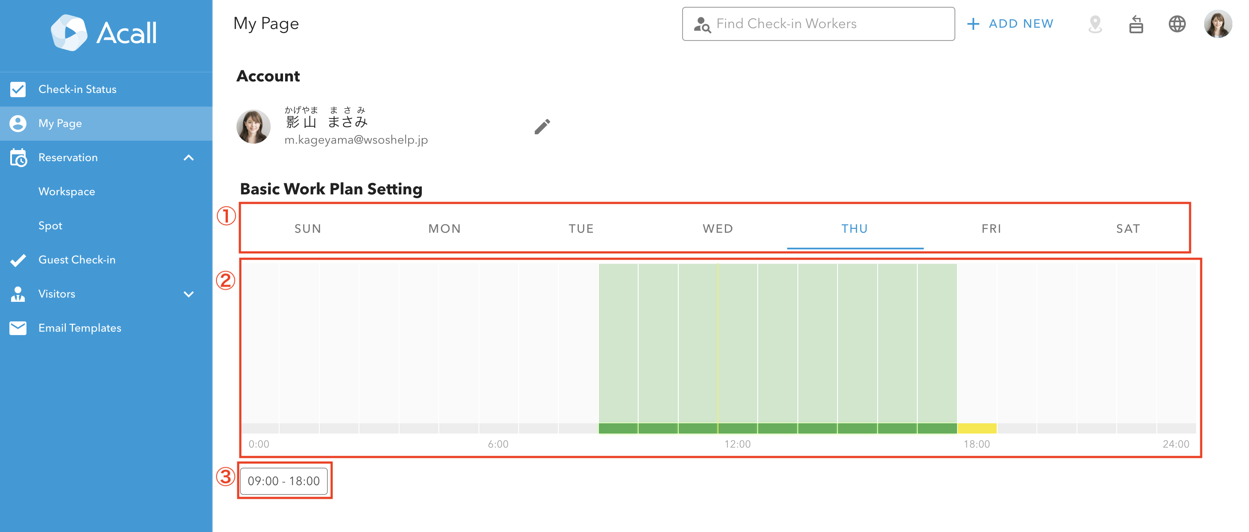Viewport: 1249px width, 532px height.
Task: Open the Workspace reservation link
Action: (x=67, y=191)
